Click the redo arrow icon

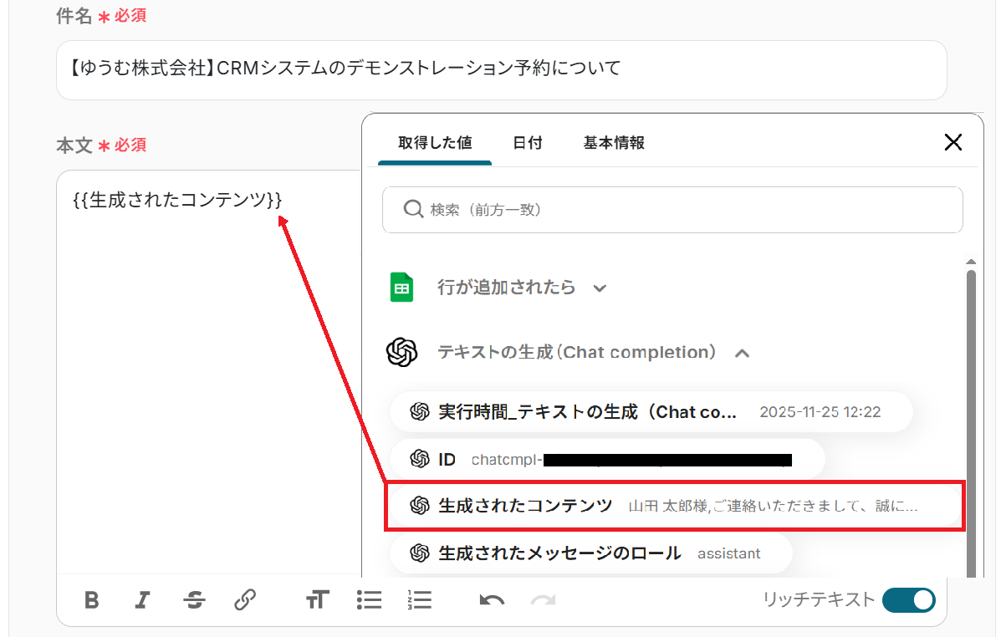544,600
